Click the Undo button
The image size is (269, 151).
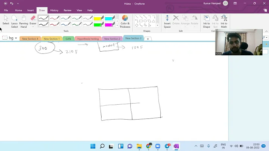[12, 3]
